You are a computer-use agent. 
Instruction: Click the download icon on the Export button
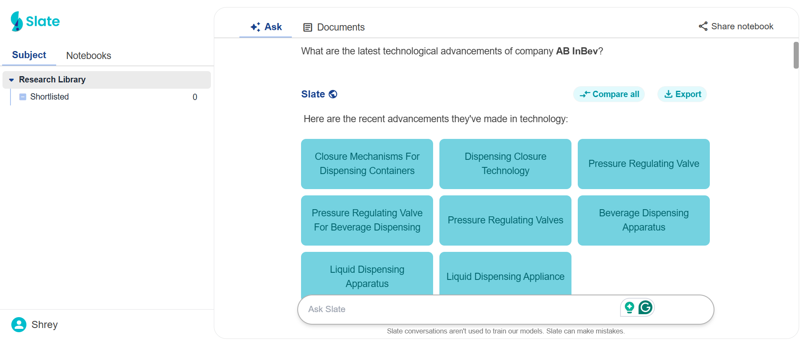click(x=668, y=94)
